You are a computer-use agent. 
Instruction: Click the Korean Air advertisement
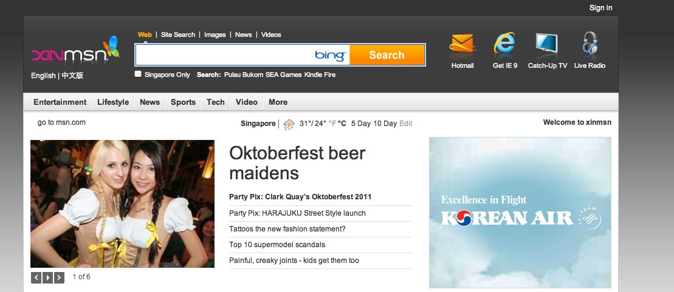(520, 213)
